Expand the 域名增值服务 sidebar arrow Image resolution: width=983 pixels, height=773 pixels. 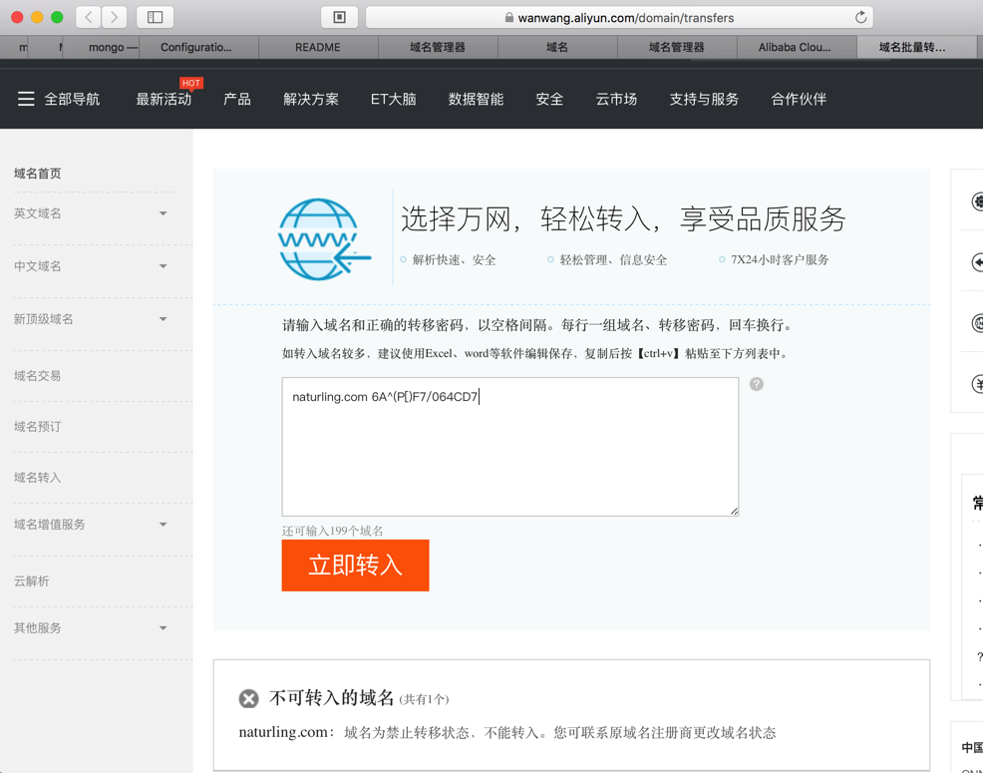coord(163,525)
